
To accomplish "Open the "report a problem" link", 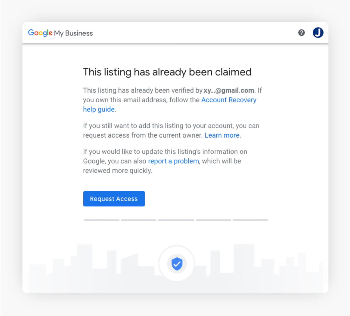I will (x=173, y=161).
